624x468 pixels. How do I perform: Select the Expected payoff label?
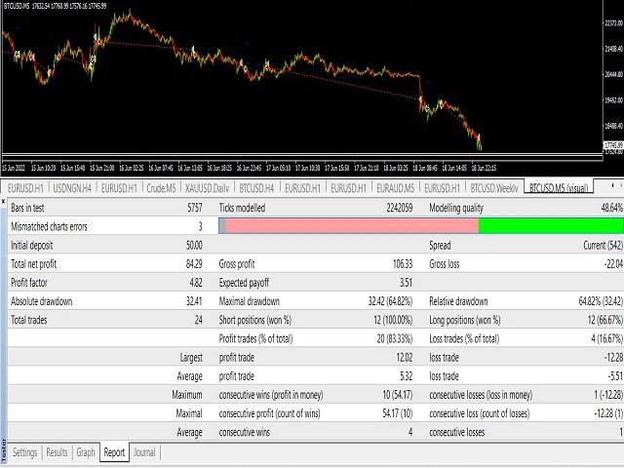(x=244, y=283)
